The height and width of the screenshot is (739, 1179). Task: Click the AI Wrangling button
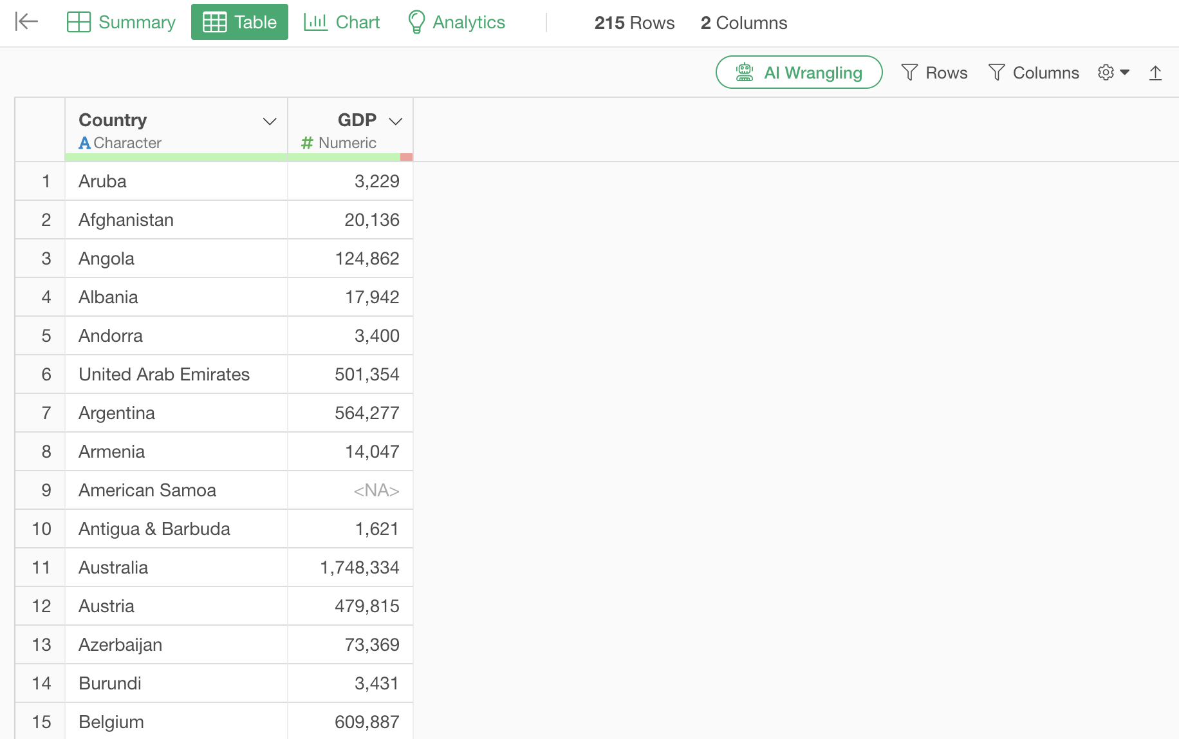799,73
